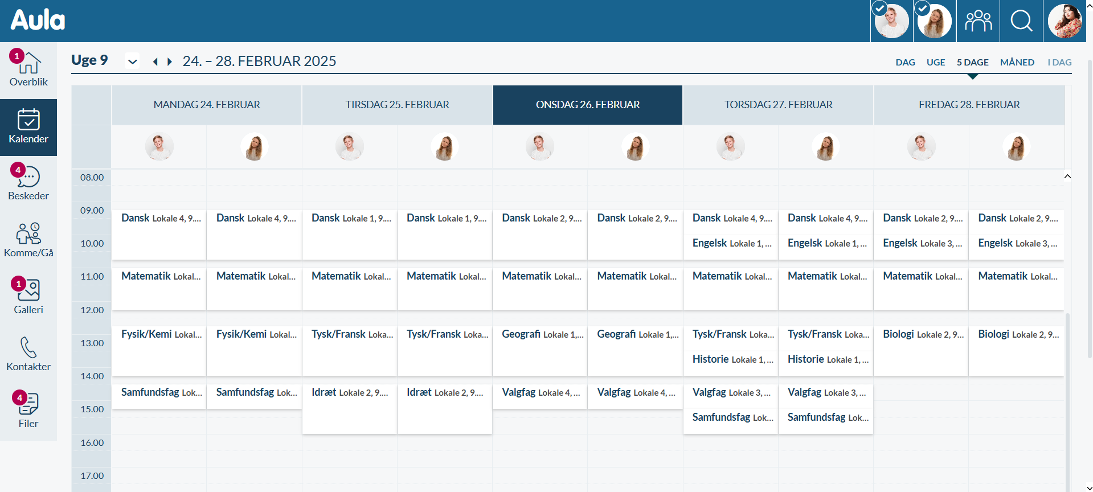This screenshot has height=492, width=1093.
Task: Toggle the boy's checked profile filter
Action: 891,21
